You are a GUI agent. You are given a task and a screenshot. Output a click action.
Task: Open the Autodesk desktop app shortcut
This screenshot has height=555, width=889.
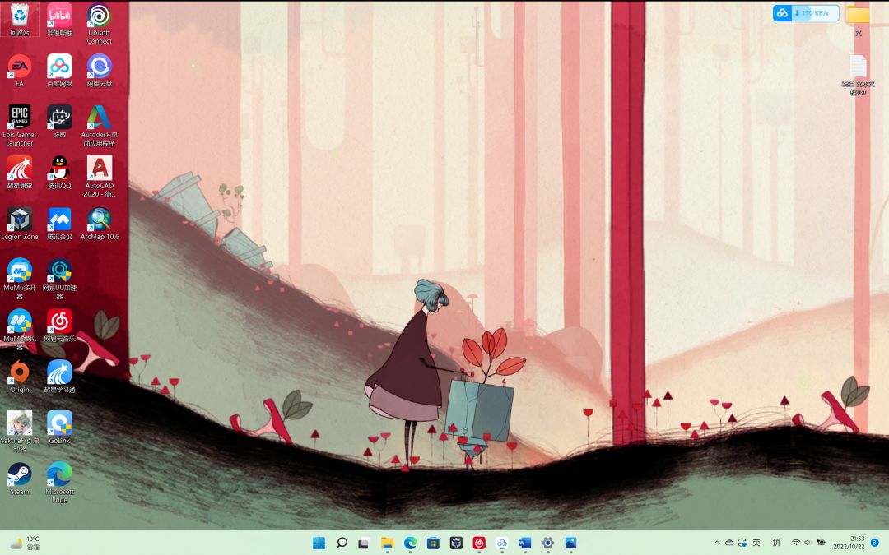click(x=100, y=125)
